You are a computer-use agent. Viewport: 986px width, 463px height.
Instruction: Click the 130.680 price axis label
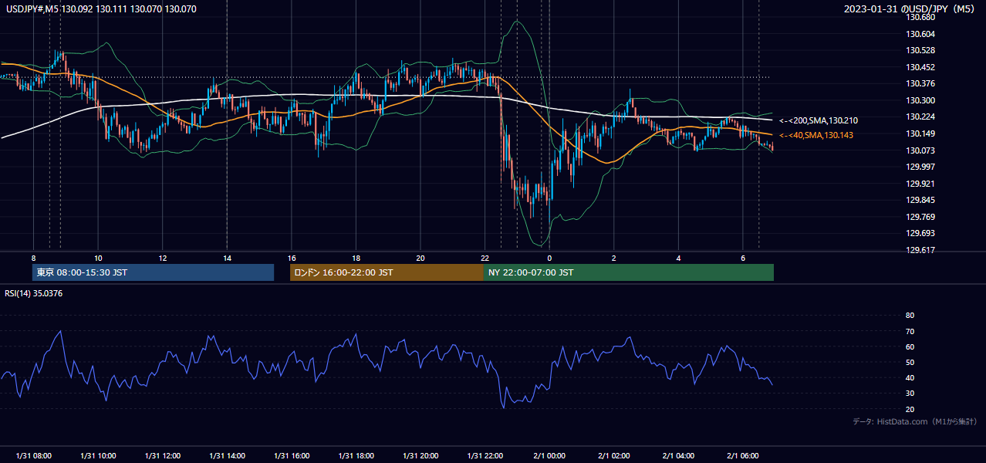[920, 17]
